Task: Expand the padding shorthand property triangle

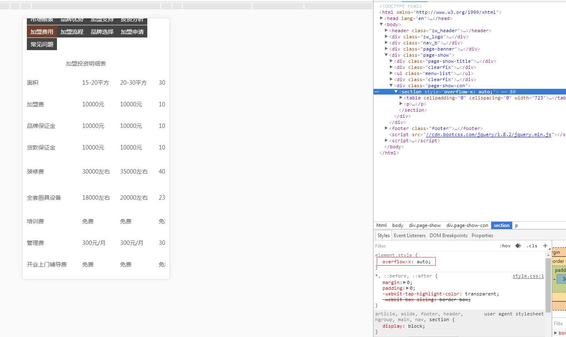Action: (408, 288)
